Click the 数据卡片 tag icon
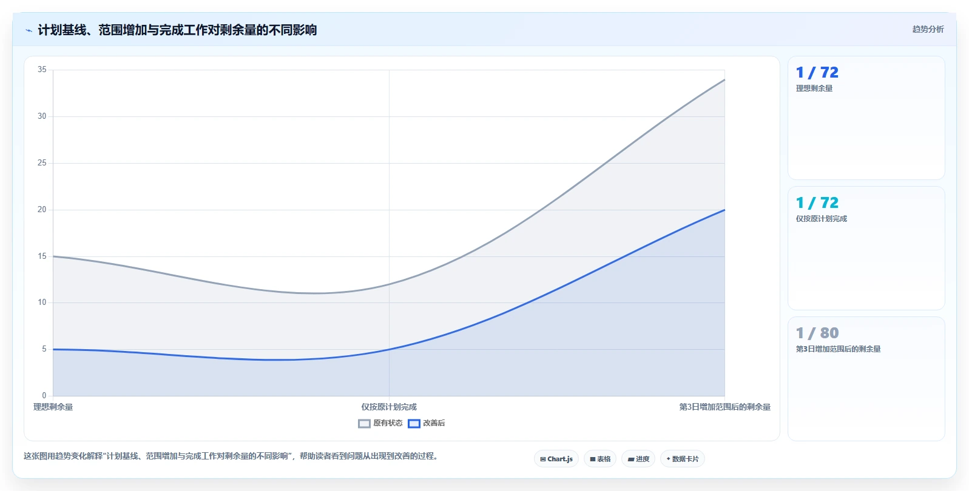The height and width of the screenshot is (491, 969). point(669,459)
